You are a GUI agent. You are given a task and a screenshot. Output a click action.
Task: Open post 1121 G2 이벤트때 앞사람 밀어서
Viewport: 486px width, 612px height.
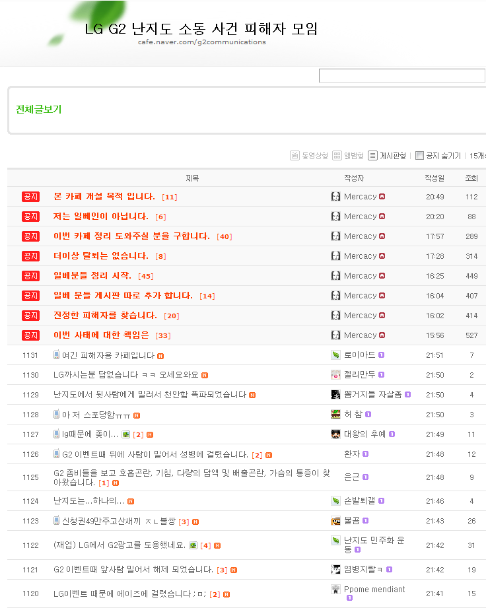point(133,570)
